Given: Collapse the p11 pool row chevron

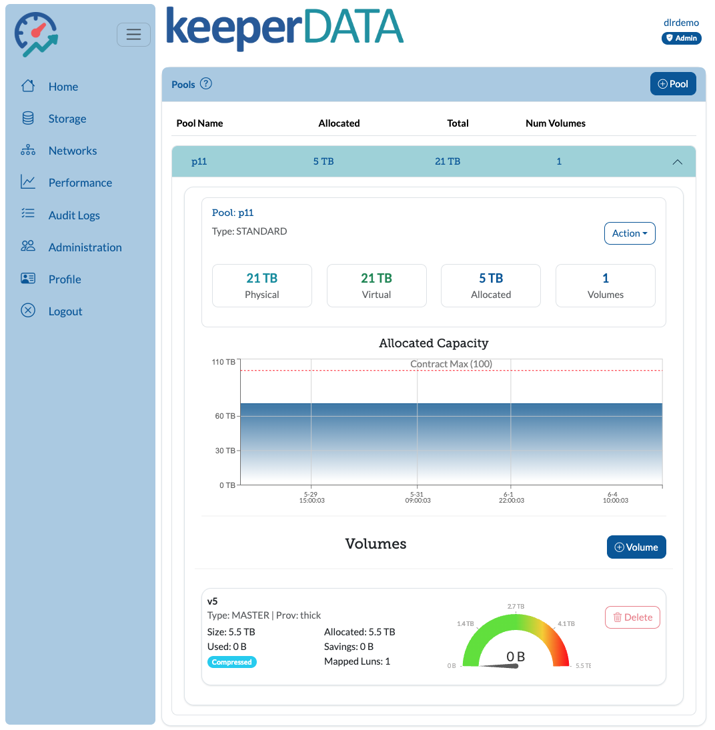Looking at the screenshot, I should [x=677, y=162].
